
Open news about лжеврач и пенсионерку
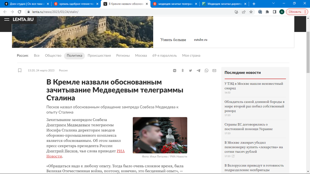click(x=254, y=147)
